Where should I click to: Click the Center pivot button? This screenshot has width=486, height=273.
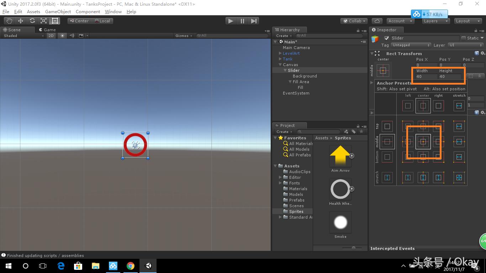[x=79, y=21]
